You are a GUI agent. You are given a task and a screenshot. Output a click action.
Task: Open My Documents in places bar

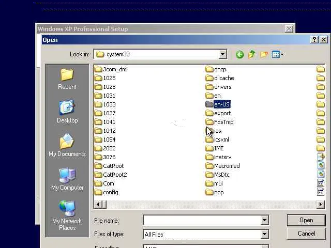67,145
